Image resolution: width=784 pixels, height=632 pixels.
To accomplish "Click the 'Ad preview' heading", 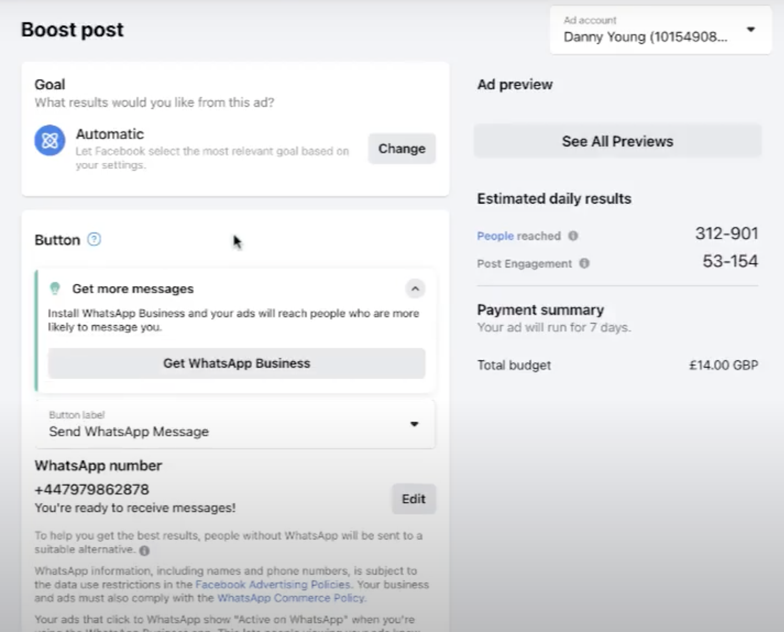I will 515,85.
